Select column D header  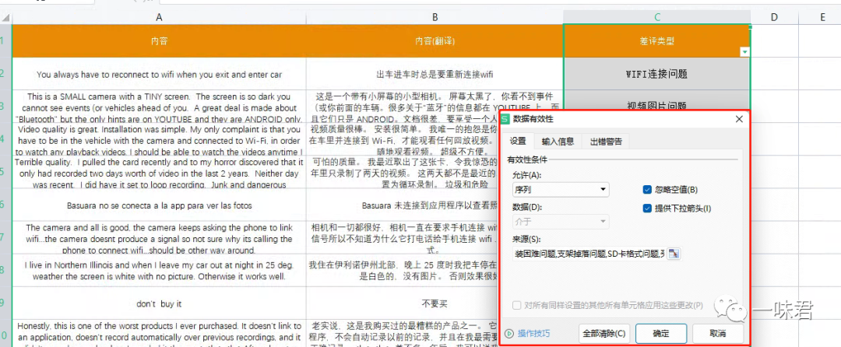(x=774, y=18)
